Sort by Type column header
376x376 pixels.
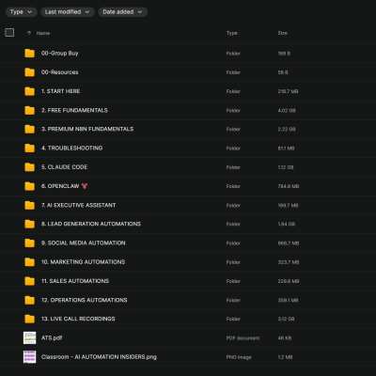[232, 33]
